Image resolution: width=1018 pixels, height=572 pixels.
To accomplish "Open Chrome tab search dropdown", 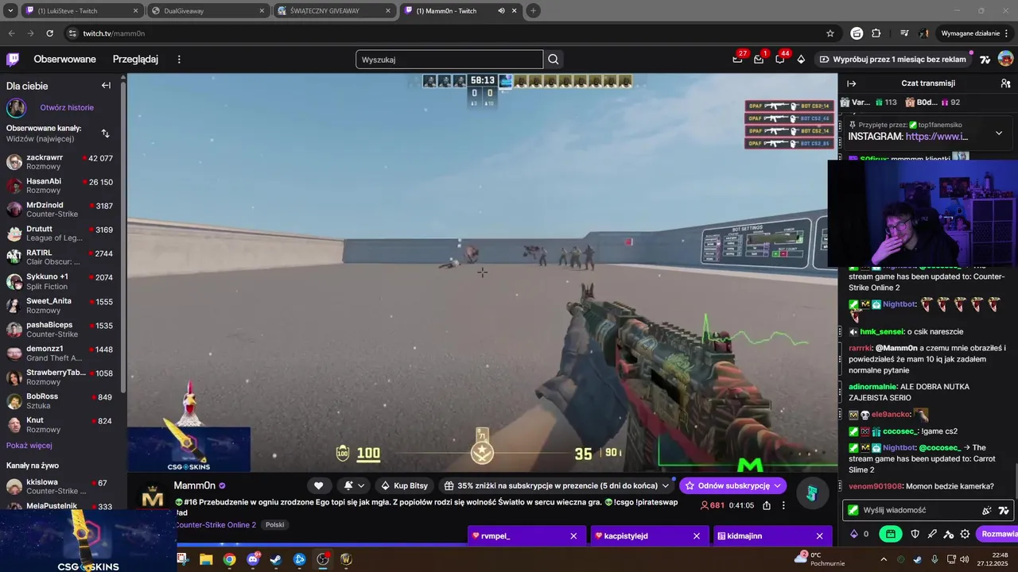I will [x=10, y=11].
